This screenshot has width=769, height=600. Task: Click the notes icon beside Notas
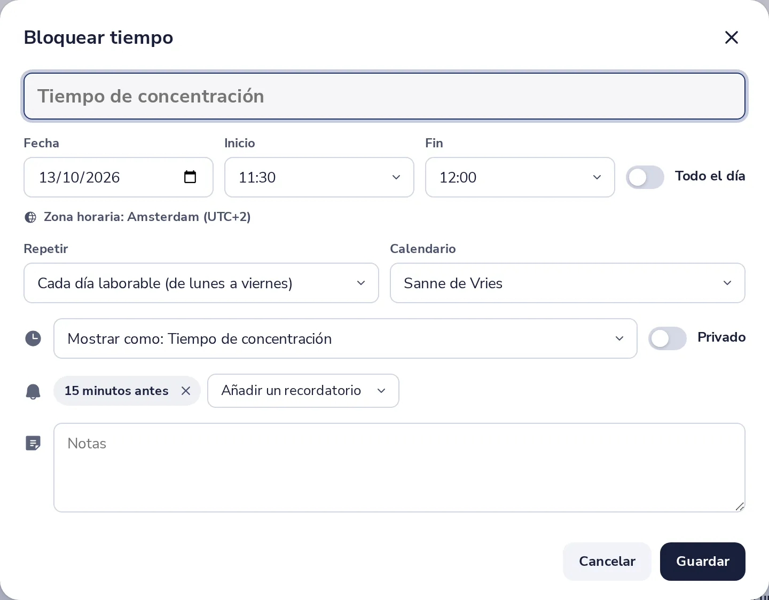click(x=33, y=443)
